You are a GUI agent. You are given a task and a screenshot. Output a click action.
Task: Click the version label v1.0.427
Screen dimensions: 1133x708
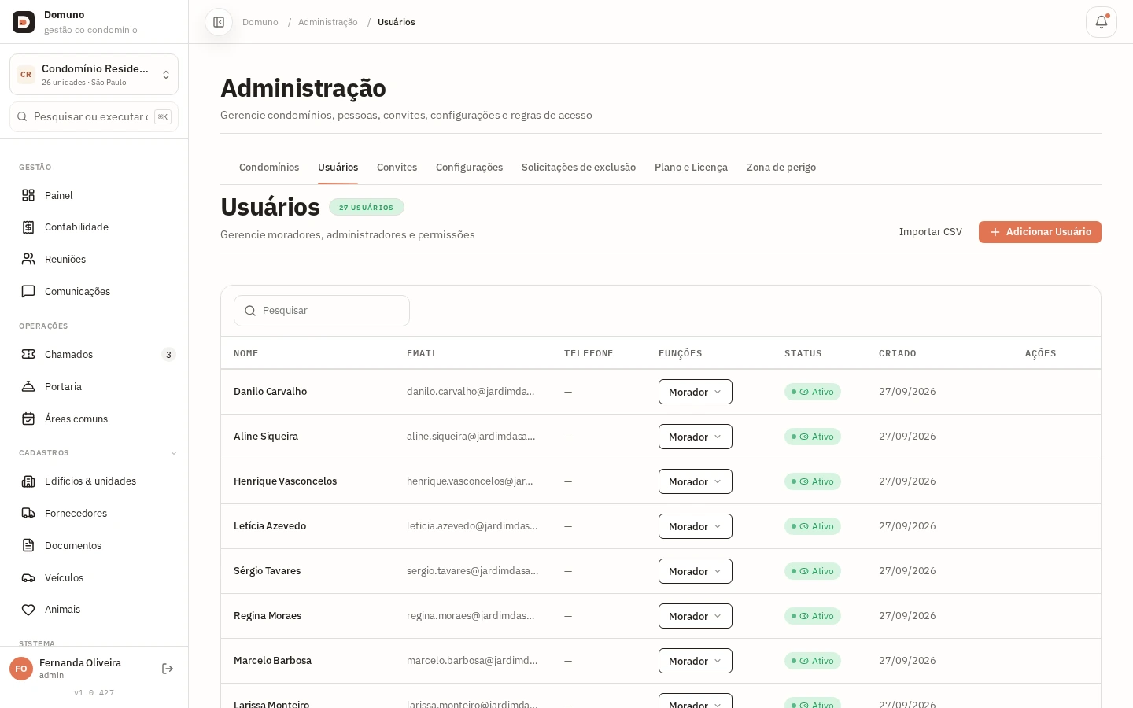(94, 693)
